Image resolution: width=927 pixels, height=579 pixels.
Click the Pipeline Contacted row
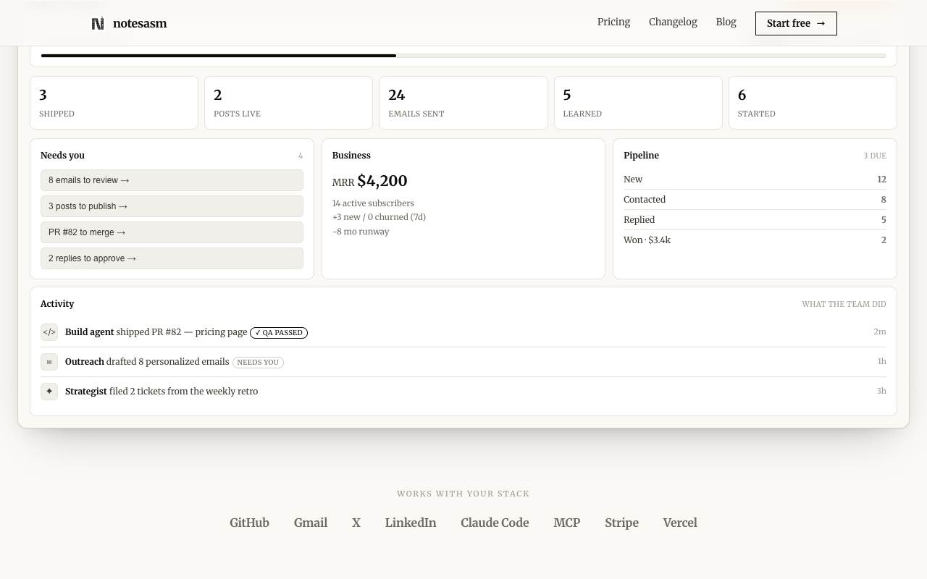point(755,200)
